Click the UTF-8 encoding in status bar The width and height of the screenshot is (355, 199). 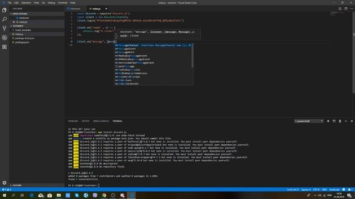[316, 190]
